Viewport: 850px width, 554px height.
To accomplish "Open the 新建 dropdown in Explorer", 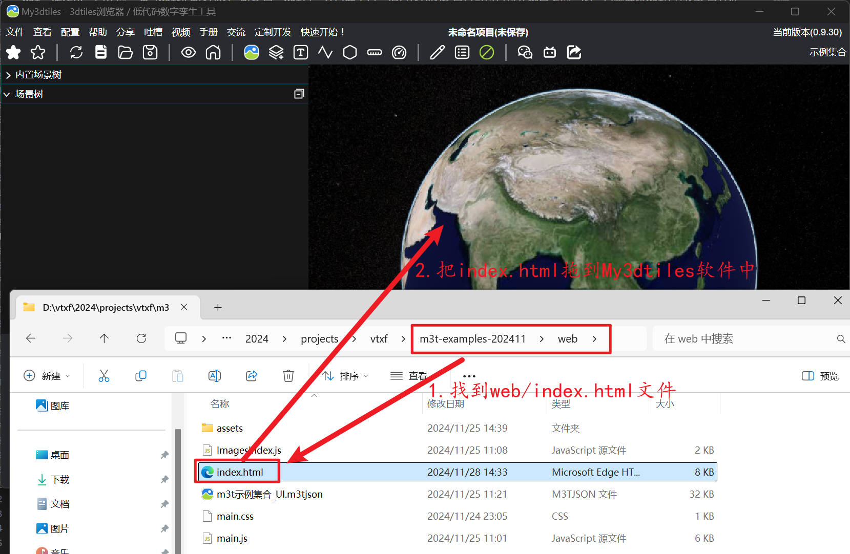I will click(47, 376).
